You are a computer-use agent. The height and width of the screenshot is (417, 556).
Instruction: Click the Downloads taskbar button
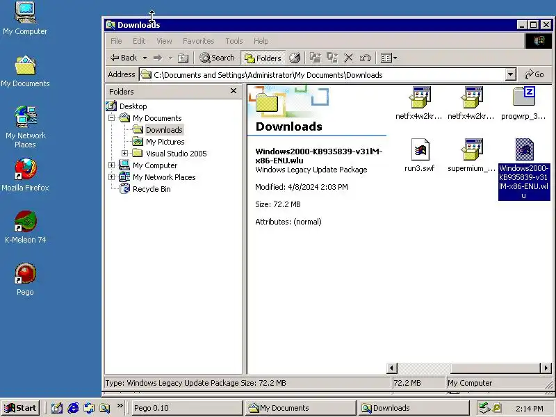pos(414,408)
